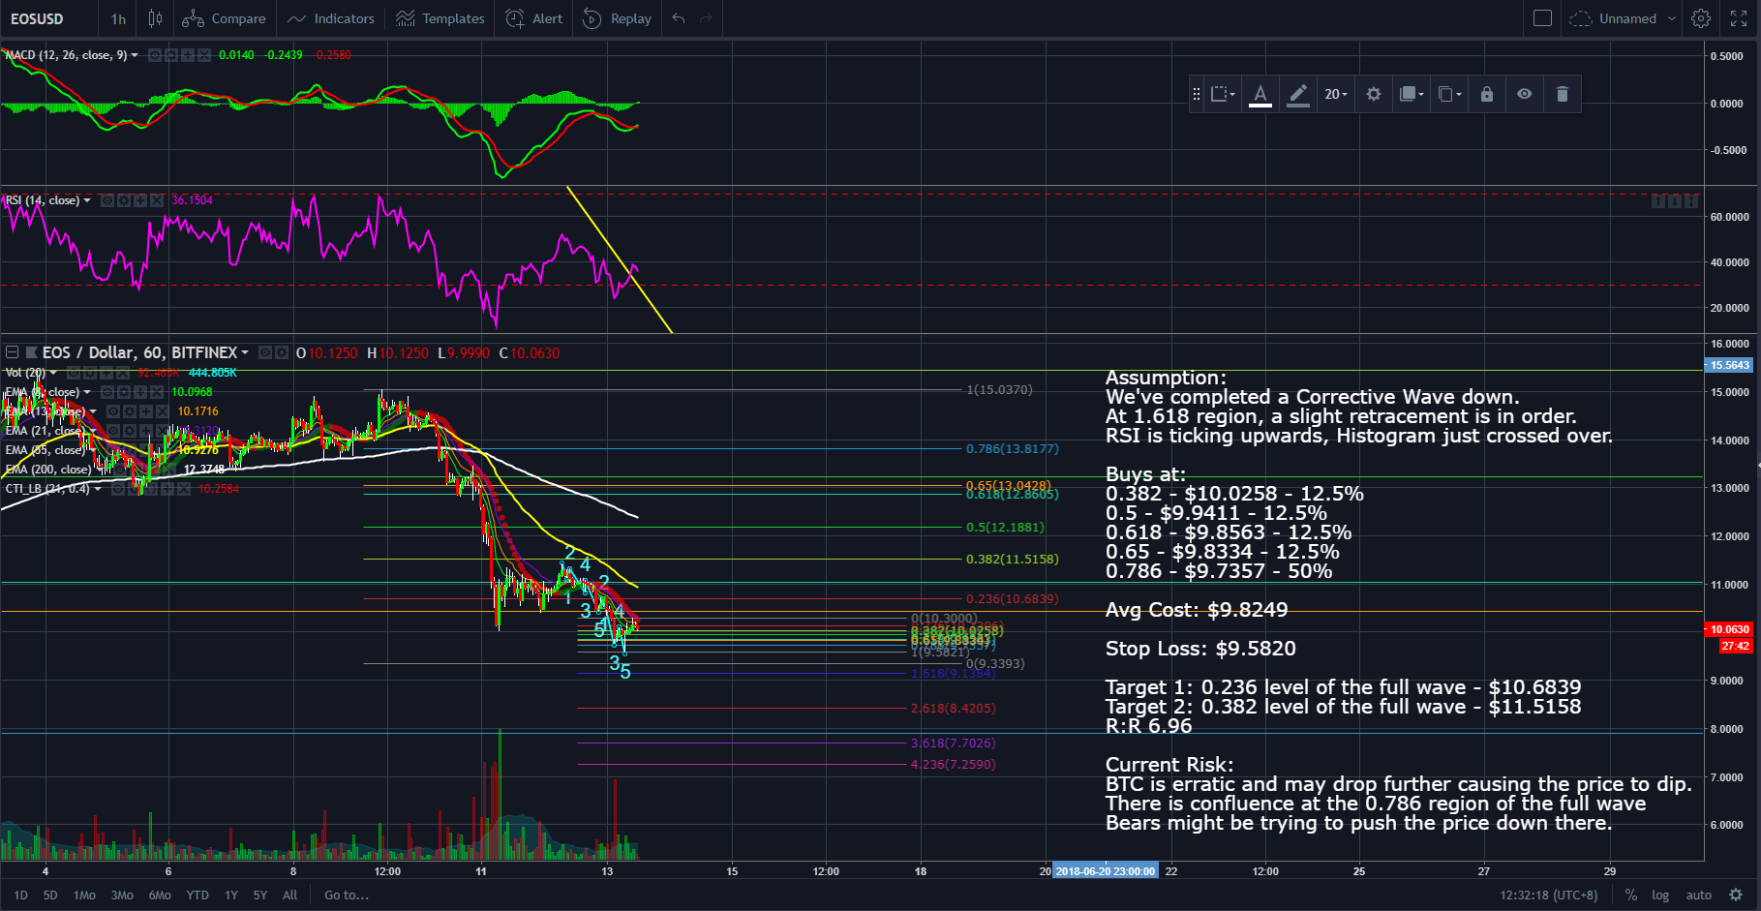Select the 1Y time range

[x=231, y=896]
